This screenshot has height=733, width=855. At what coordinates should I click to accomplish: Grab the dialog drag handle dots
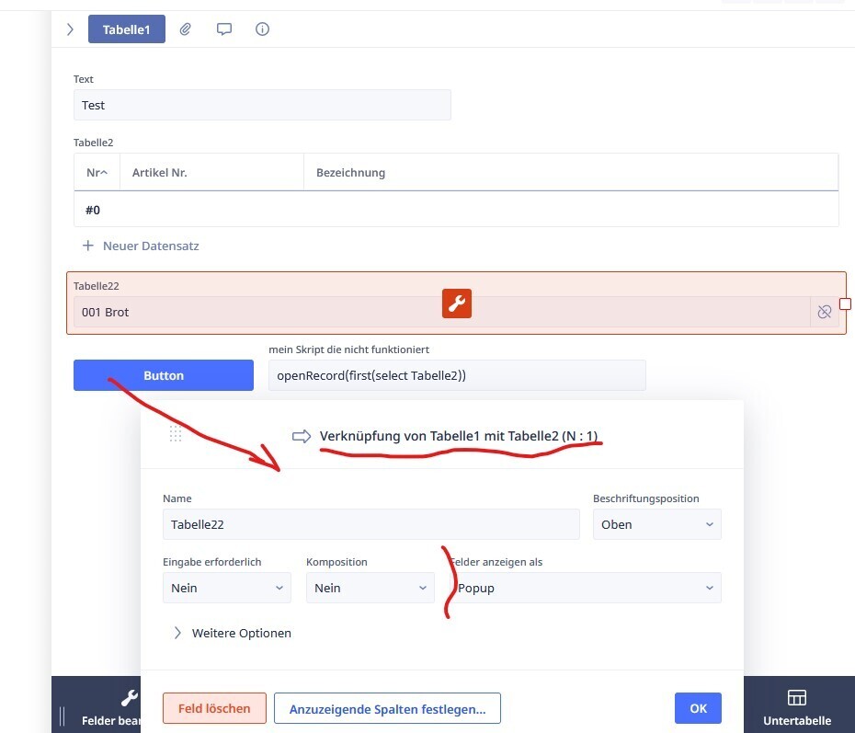[175, 434]
